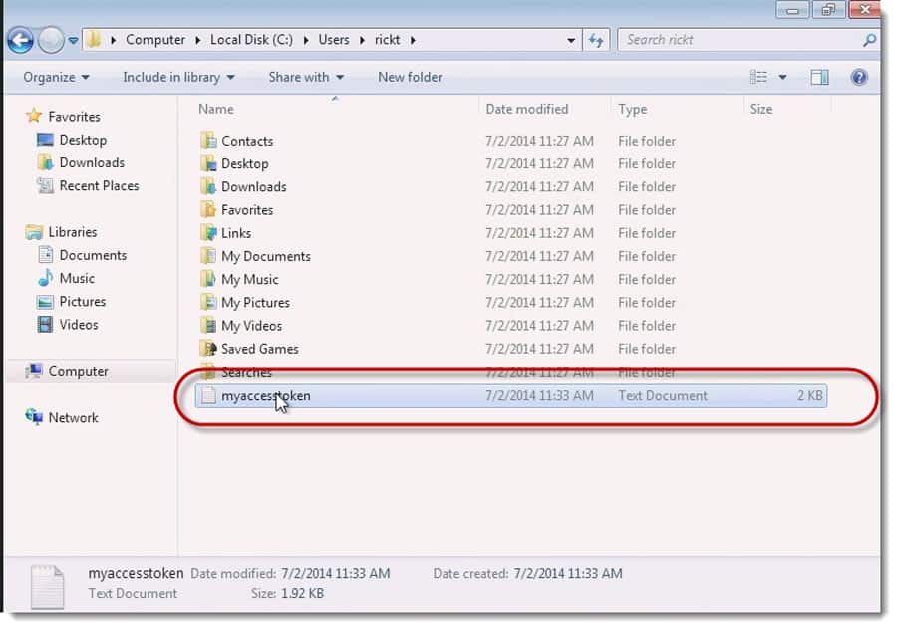Click the My Pictures folder icon
897x629 pixels.
click(x=209, y=302)
